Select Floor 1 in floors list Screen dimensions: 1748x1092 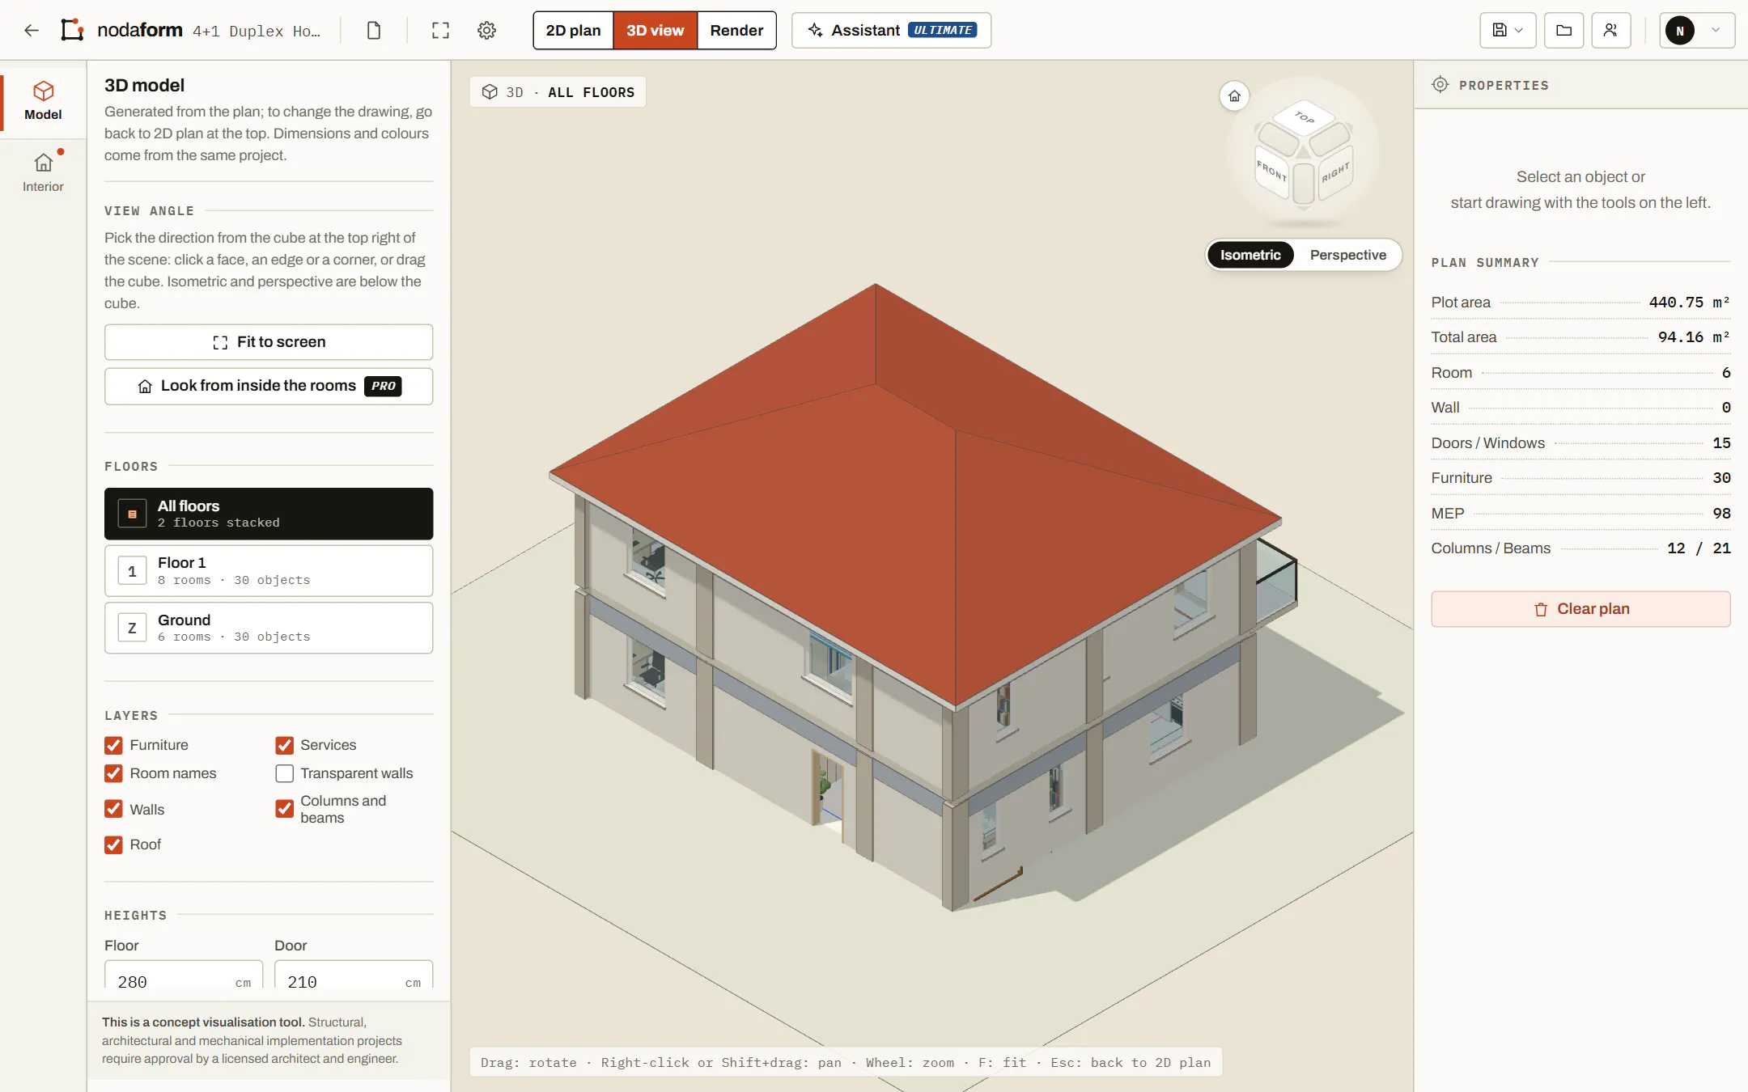point(269,571)
